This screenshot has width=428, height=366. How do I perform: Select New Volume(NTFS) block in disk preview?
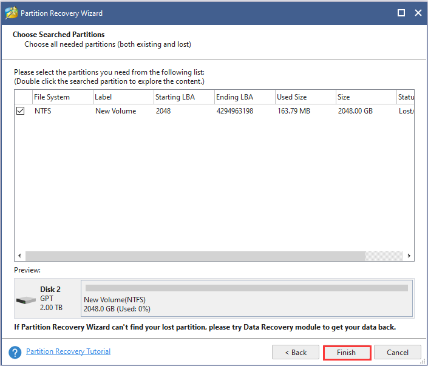pyautogui.click(x=246, y=298)
